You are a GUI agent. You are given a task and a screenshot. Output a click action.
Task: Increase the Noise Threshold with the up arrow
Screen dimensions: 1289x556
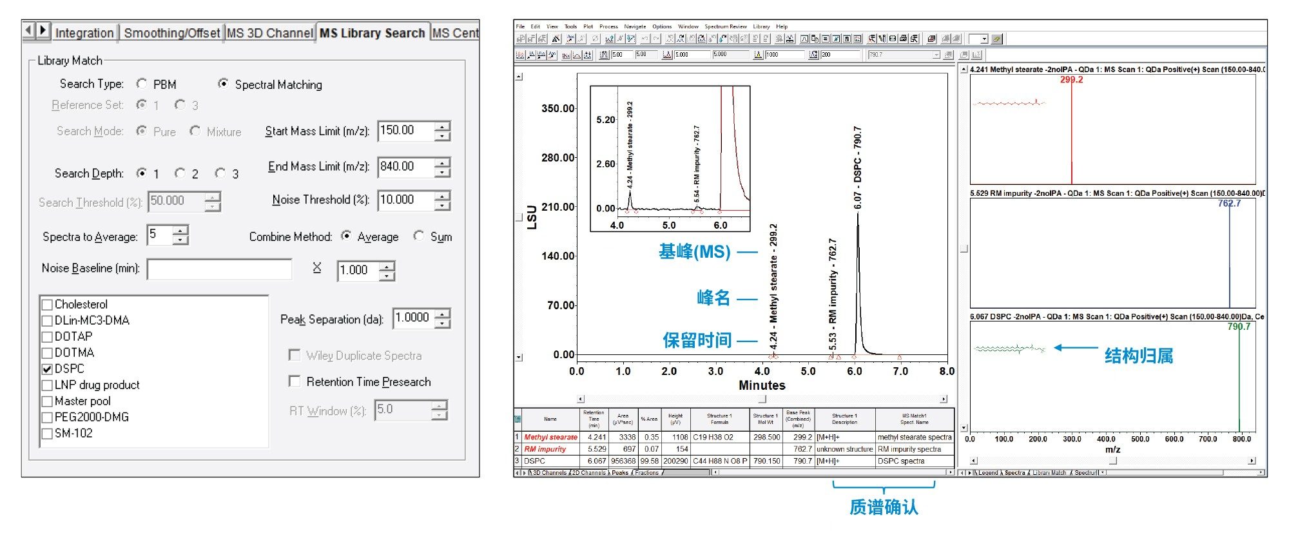pos(442,196)
